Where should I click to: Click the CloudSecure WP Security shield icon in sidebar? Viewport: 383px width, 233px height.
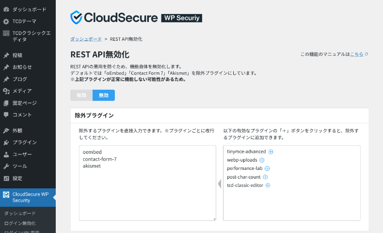coord(6,195)
